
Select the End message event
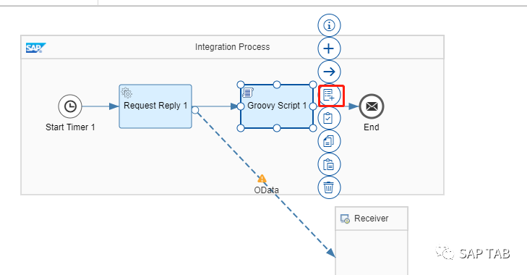pos(372,106)
